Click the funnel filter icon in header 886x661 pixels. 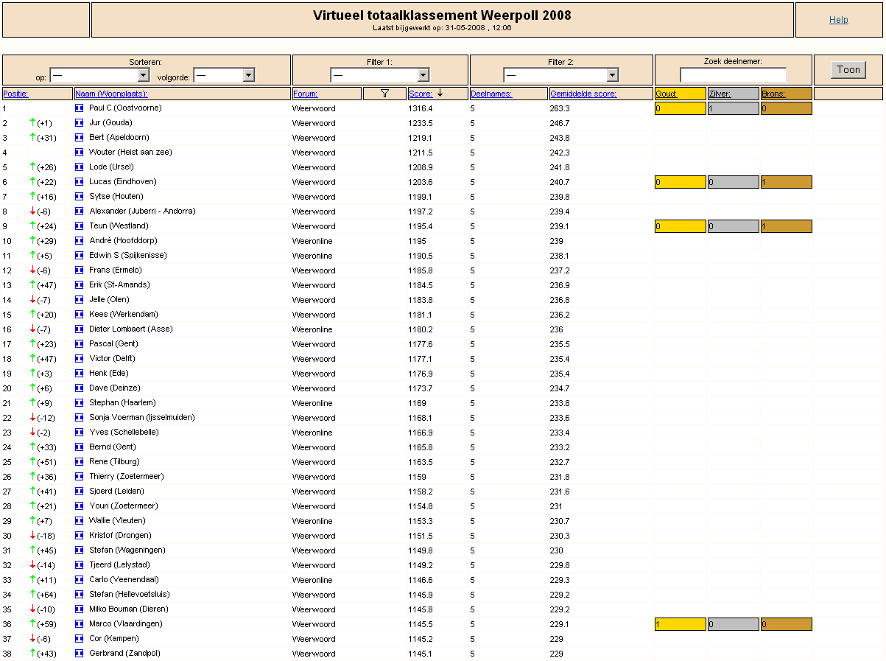(384, 94)
